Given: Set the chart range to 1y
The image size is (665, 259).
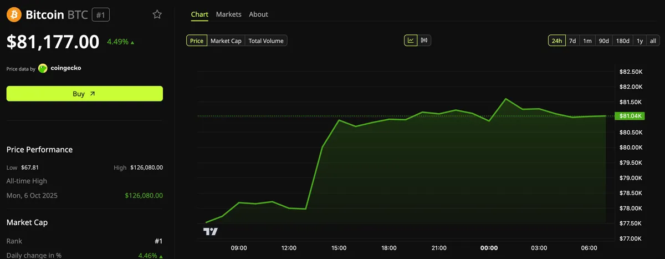Looking at the screenshot, I should click(x=640, y=40).
